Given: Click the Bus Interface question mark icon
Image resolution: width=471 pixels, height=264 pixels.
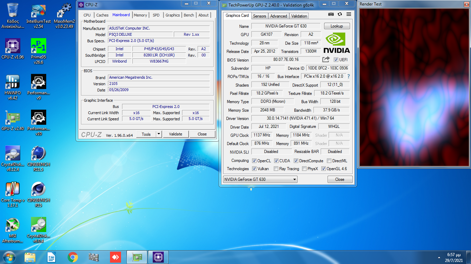Looking at the screenshot, I should tap(348, 76).
